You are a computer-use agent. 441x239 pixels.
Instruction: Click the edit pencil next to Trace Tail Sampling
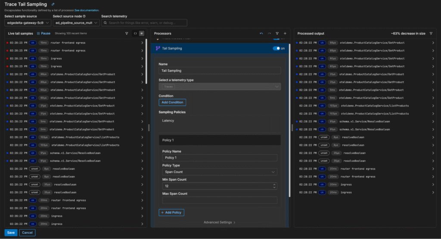tap(53, 4)
